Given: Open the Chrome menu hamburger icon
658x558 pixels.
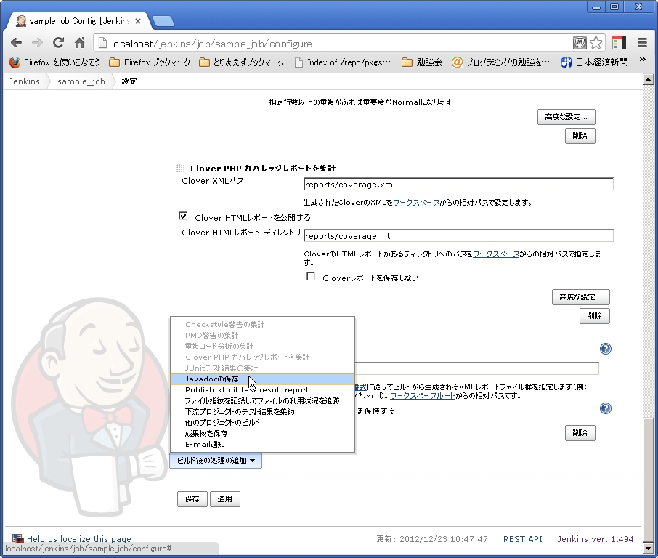Looking at the screenshot, I should coord(642,43).
